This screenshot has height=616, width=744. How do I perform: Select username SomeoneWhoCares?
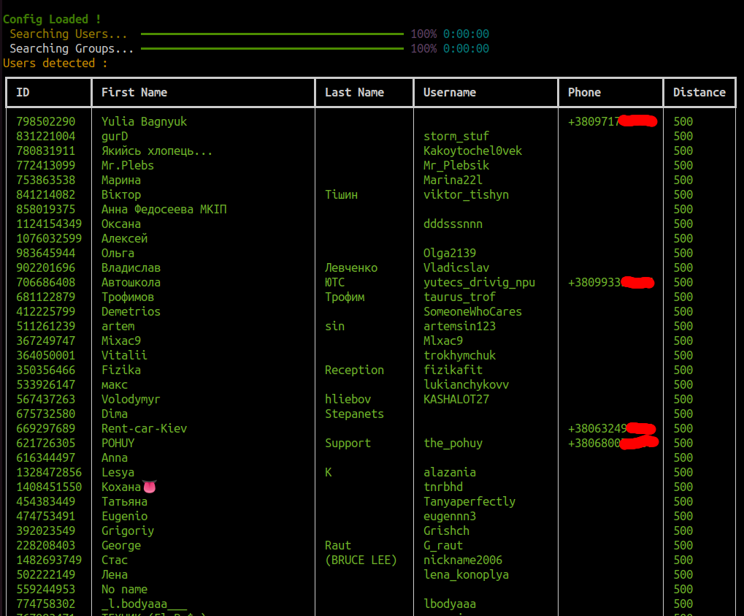click(472, 312)
